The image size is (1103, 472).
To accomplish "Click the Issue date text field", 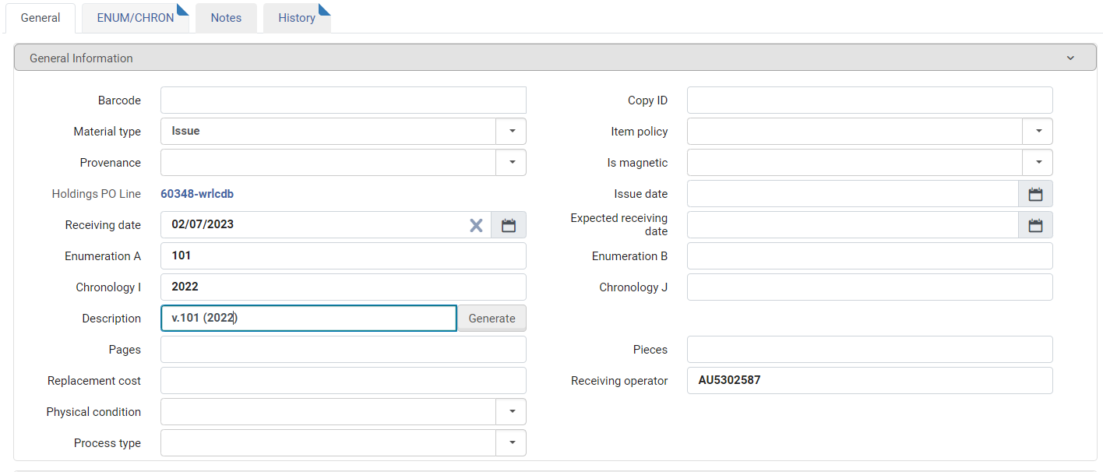I will 852,194.
